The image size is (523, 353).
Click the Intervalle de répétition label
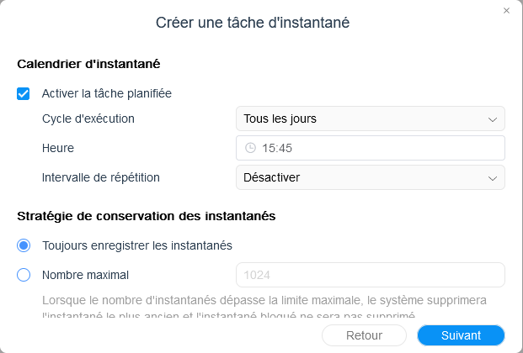(100, 177)
